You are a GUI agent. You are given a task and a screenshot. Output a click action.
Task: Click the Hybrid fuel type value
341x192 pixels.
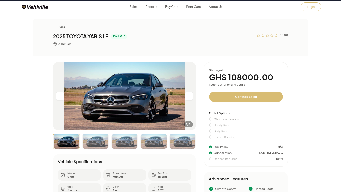tap(162, 177)
